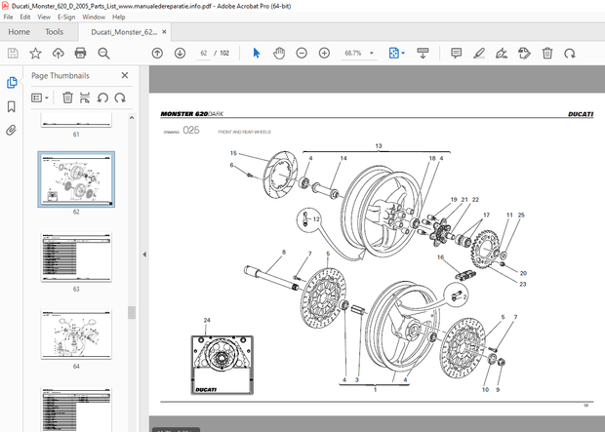Delete page using toolbar trash icon

coord(547,53)
